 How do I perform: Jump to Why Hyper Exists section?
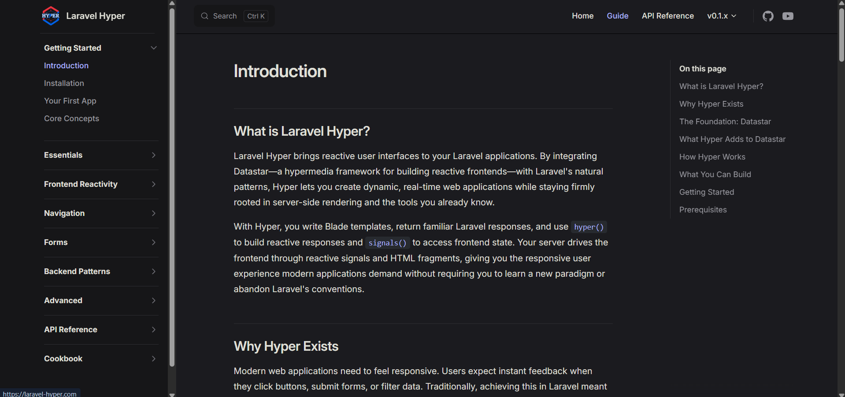coord(711,104)
